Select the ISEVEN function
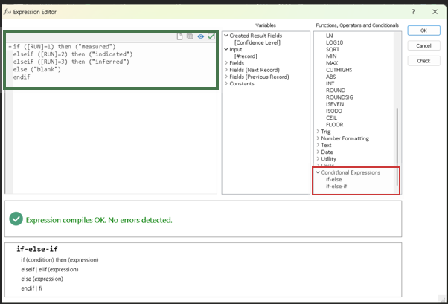 [335, 104]
